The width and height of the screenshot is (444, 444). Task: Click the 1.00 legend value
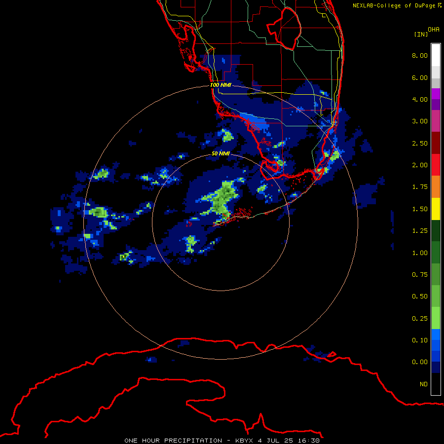point(420,253)
